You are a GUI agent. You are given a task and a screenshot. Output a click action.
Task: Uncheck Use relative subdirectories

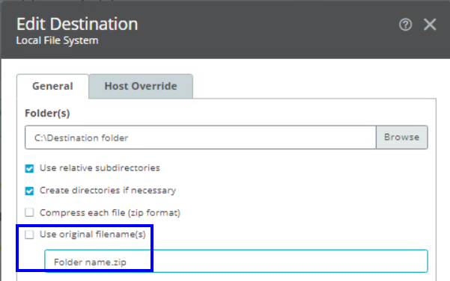(29, 168)
